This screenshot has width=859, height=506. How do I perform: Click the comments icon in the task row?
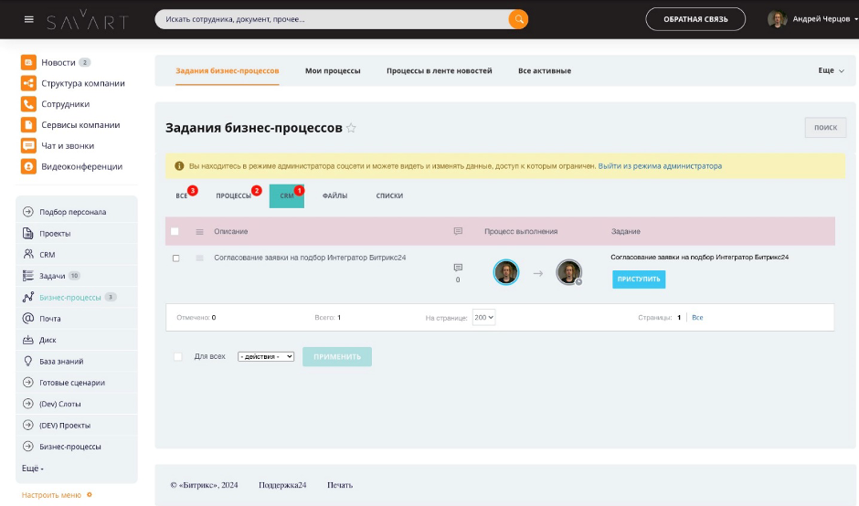coord(458,268)
